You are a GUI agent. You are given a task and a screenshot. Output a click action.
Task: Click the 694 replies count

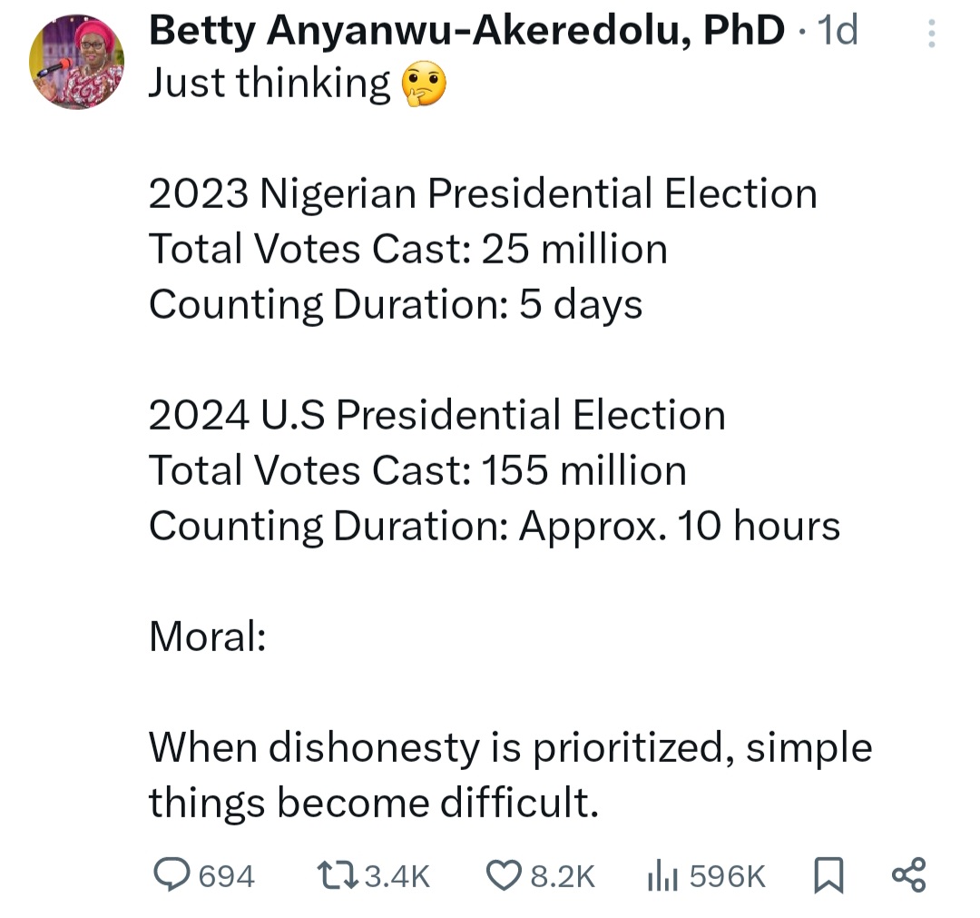pos(226,876)
